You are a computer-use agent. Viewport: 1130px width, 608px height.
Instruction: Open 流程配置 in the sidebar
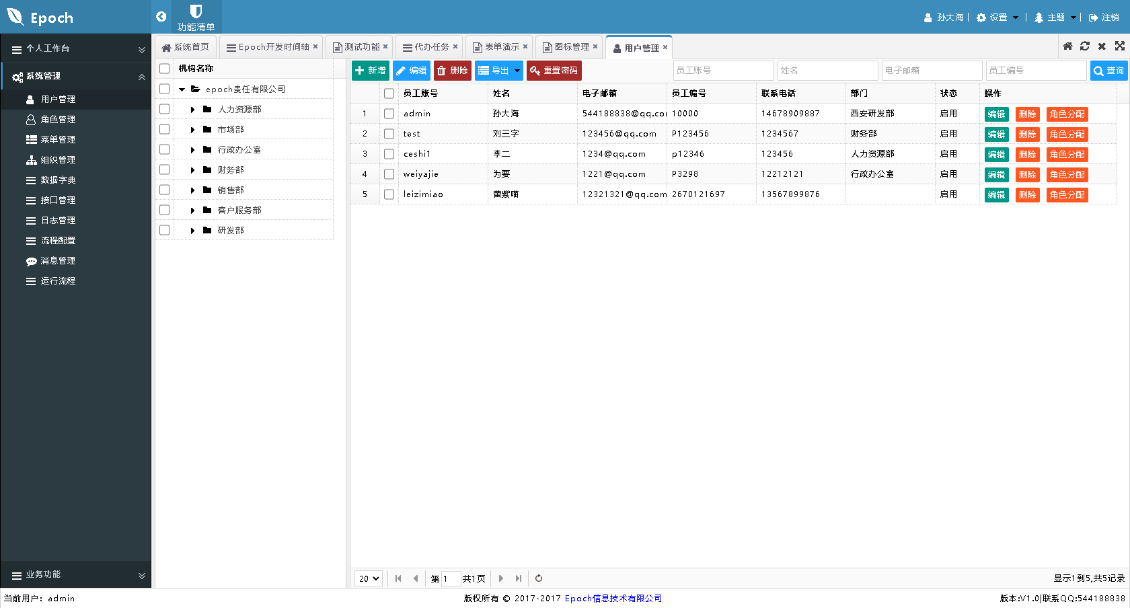pos(76,241)
